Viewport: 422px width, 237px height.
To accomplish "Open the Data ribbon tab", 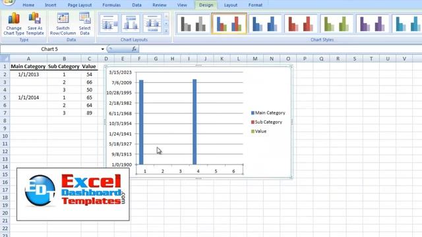I will tap(136, 5).
